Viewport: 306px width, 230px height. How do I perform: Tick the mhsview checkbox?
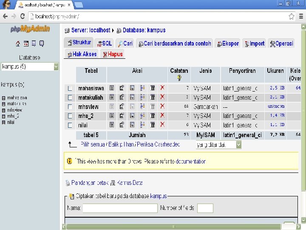(70, 106)
